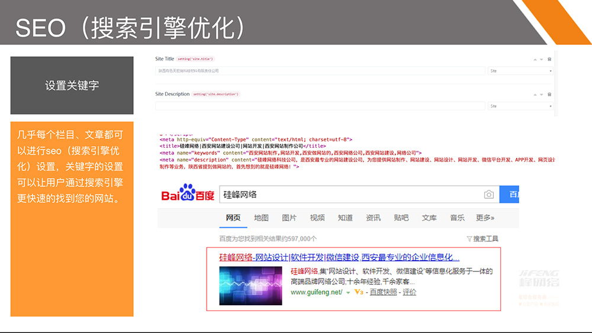This screenshot has height=333, width=592.
Task: Click the Site Title label
Action: click(x=165, y=59)
